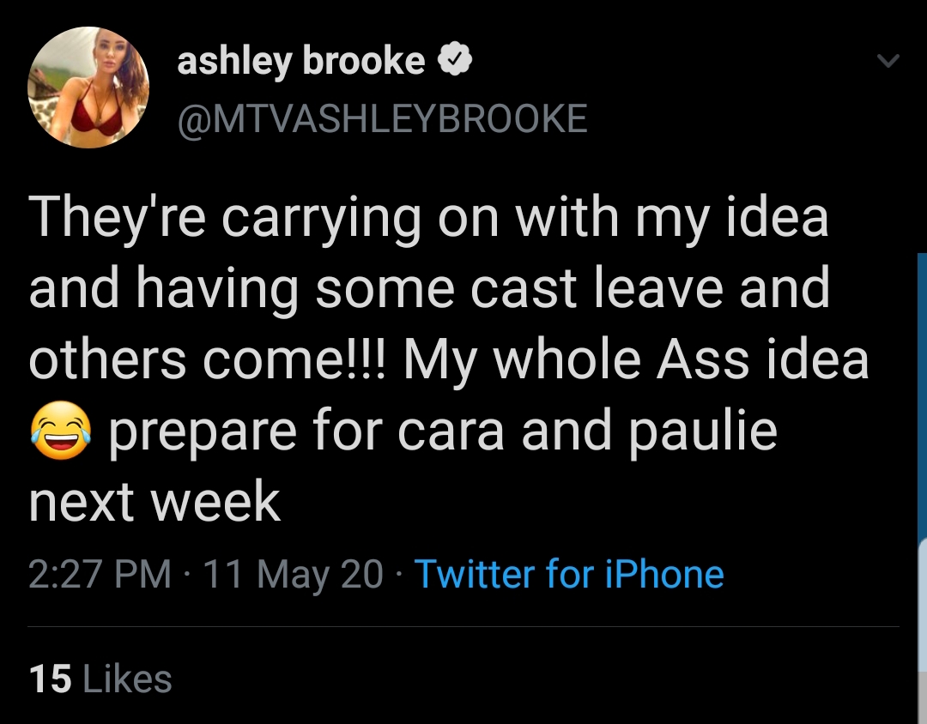Viewport: 927px width, 724px height.
Task: Open ashley brooke's profile picture
Action: click(88, 87)
